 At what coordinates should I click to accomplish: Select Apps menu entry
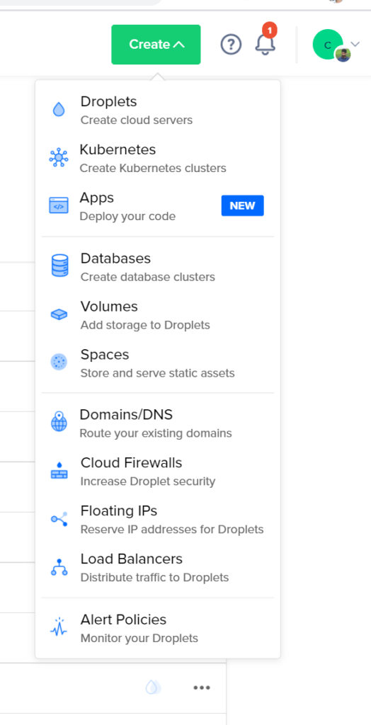[x=158, y=206]
